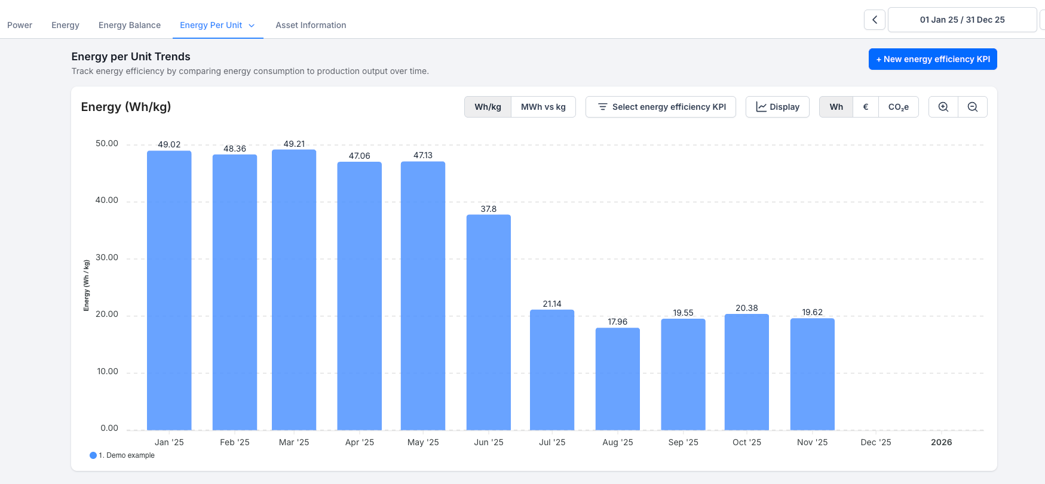Click the zoom in magnifier icon
The image size is (1045, 484).
tap(943, 107)
